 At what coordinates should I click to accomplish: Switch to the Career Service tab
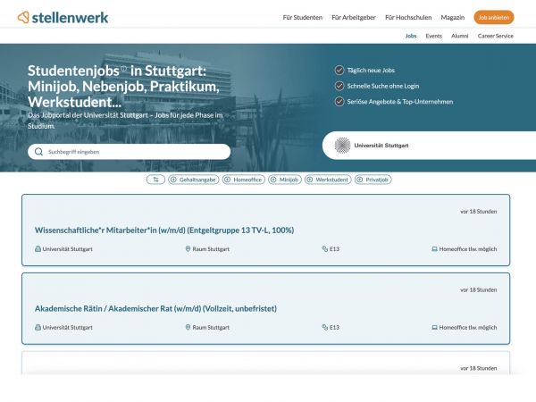pos(495,36)
